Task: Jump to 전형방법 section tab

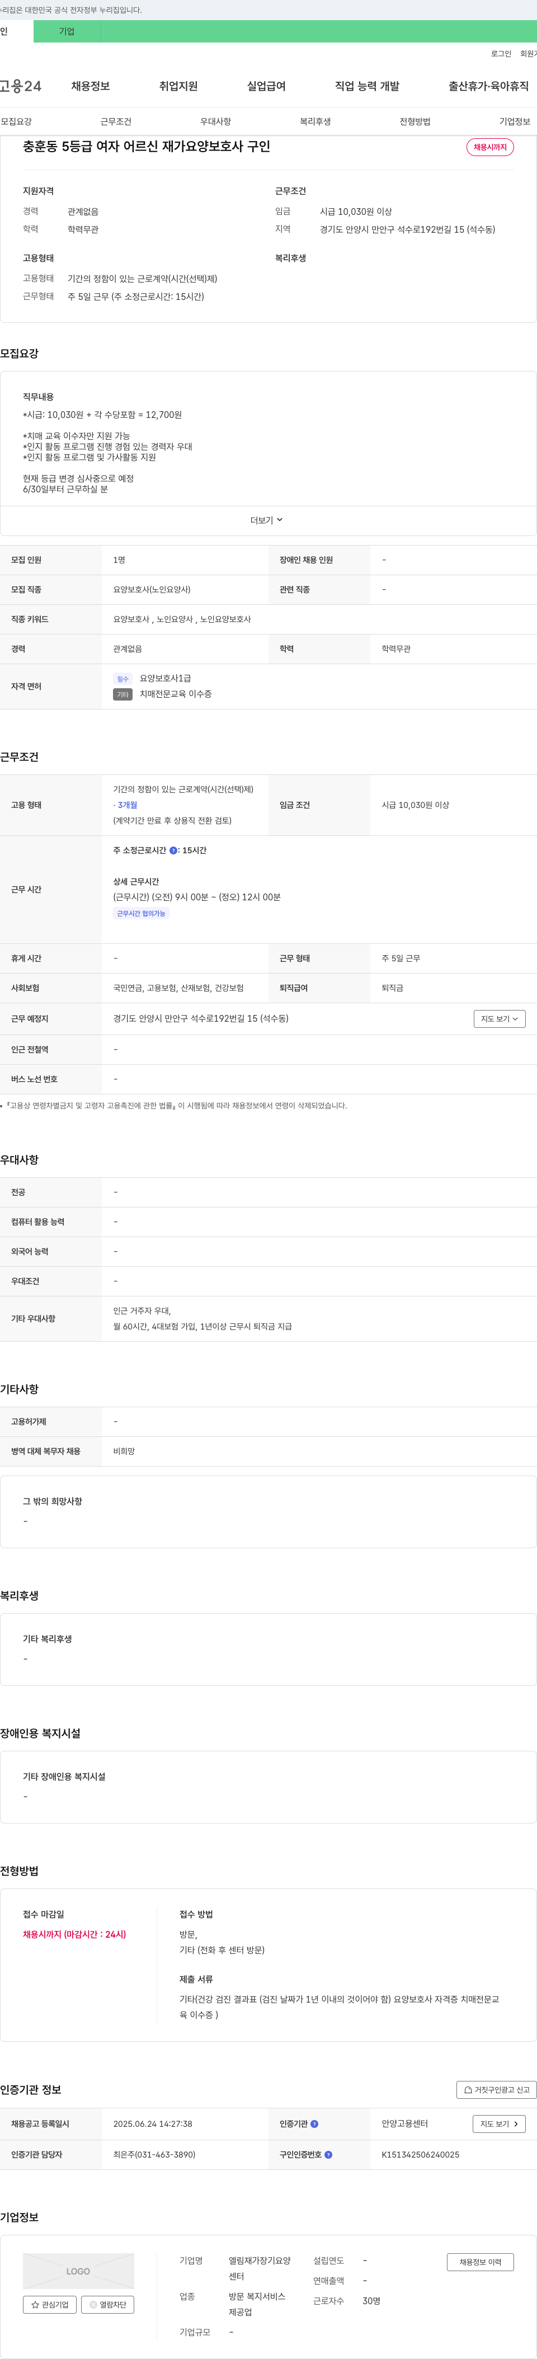Action: tap(415, 122)
